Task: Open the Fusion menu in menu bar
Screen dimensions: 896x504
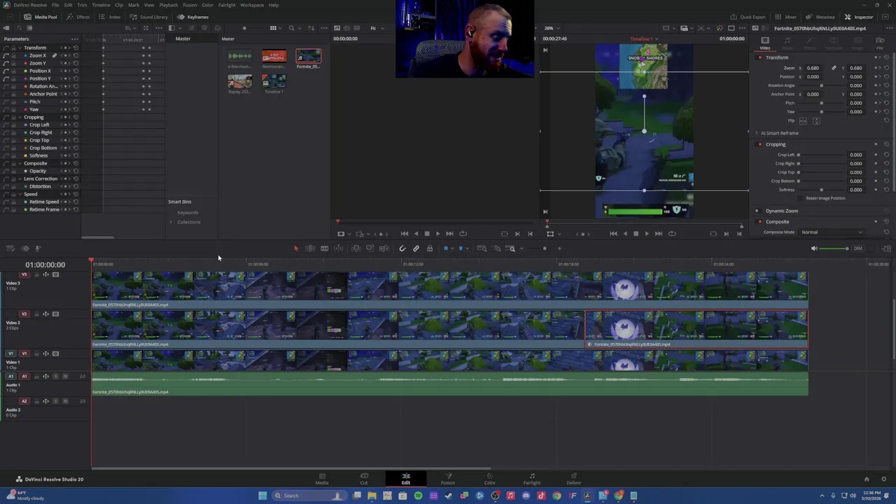Action: point(190,5)
